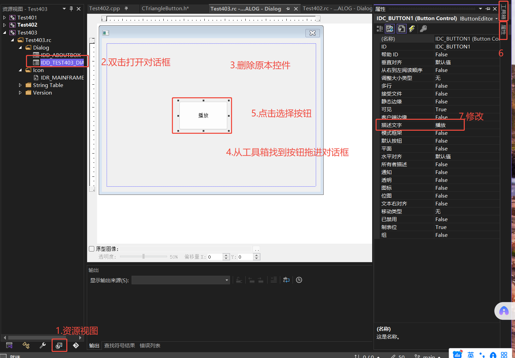Image resolution: width=515 pixels, height=358 pixels.
Task: Switch to the Test402.cpp tab
Action: tap(105, 9)
